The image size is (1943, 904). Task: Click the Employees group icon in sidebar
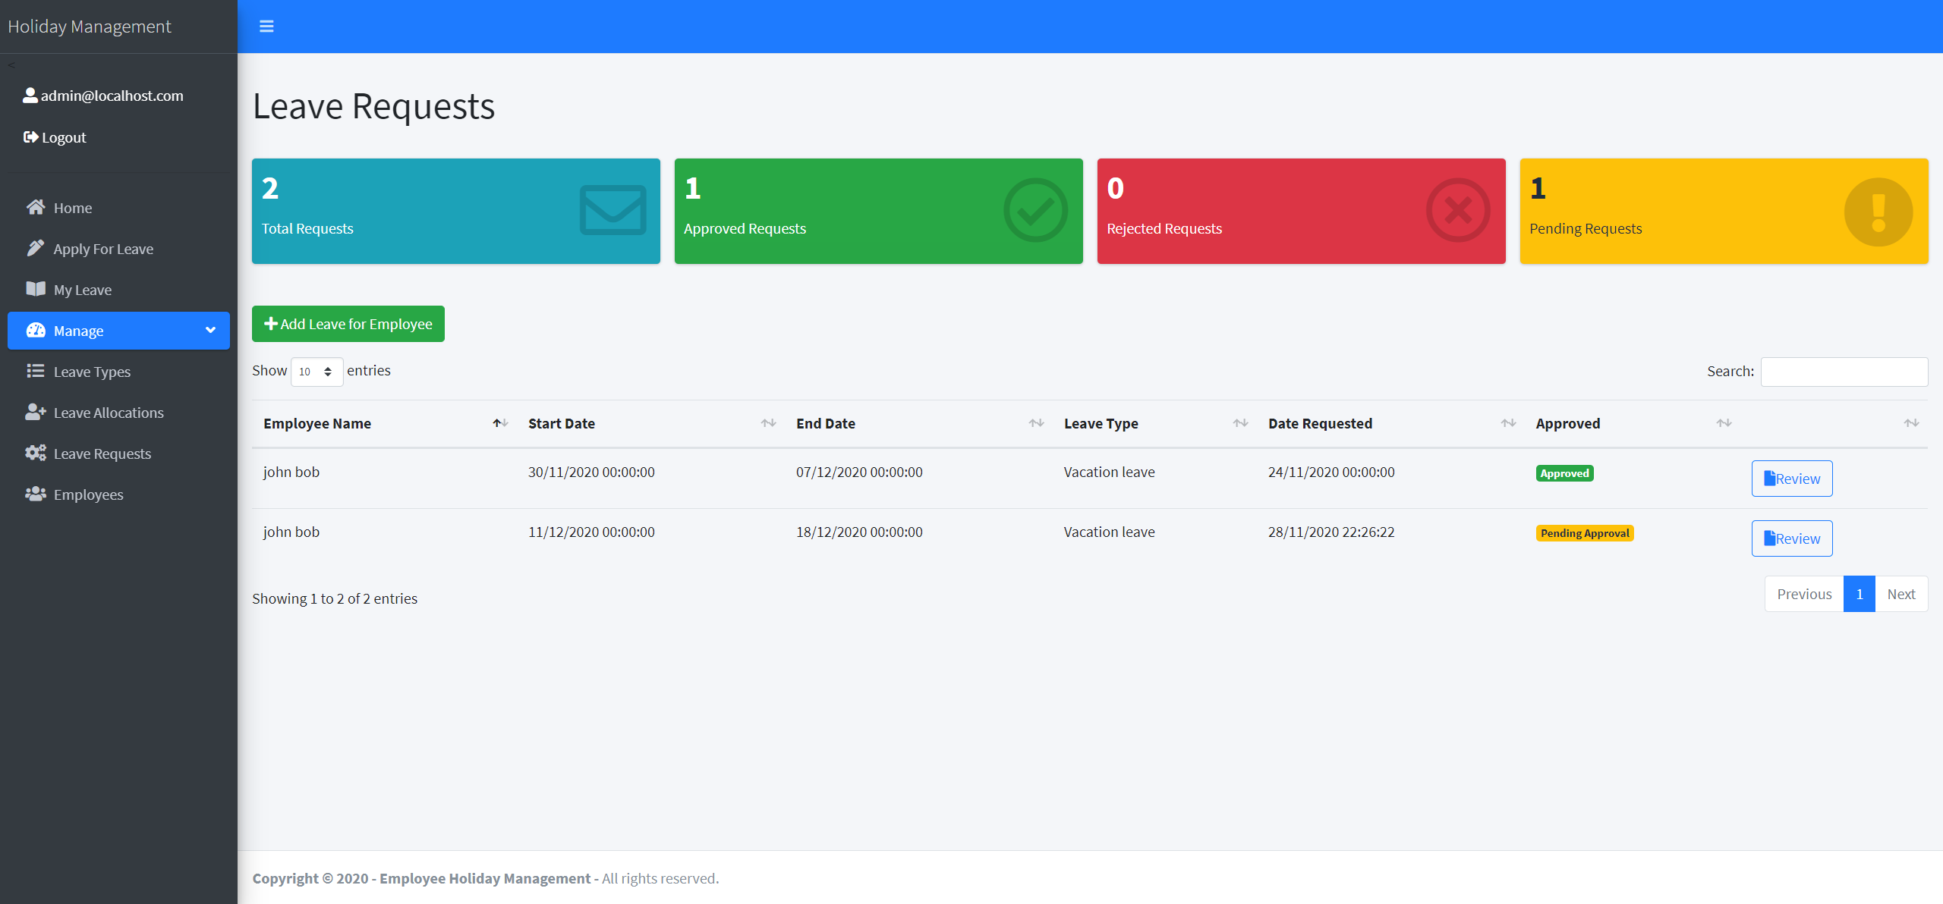tap(36, 494)
